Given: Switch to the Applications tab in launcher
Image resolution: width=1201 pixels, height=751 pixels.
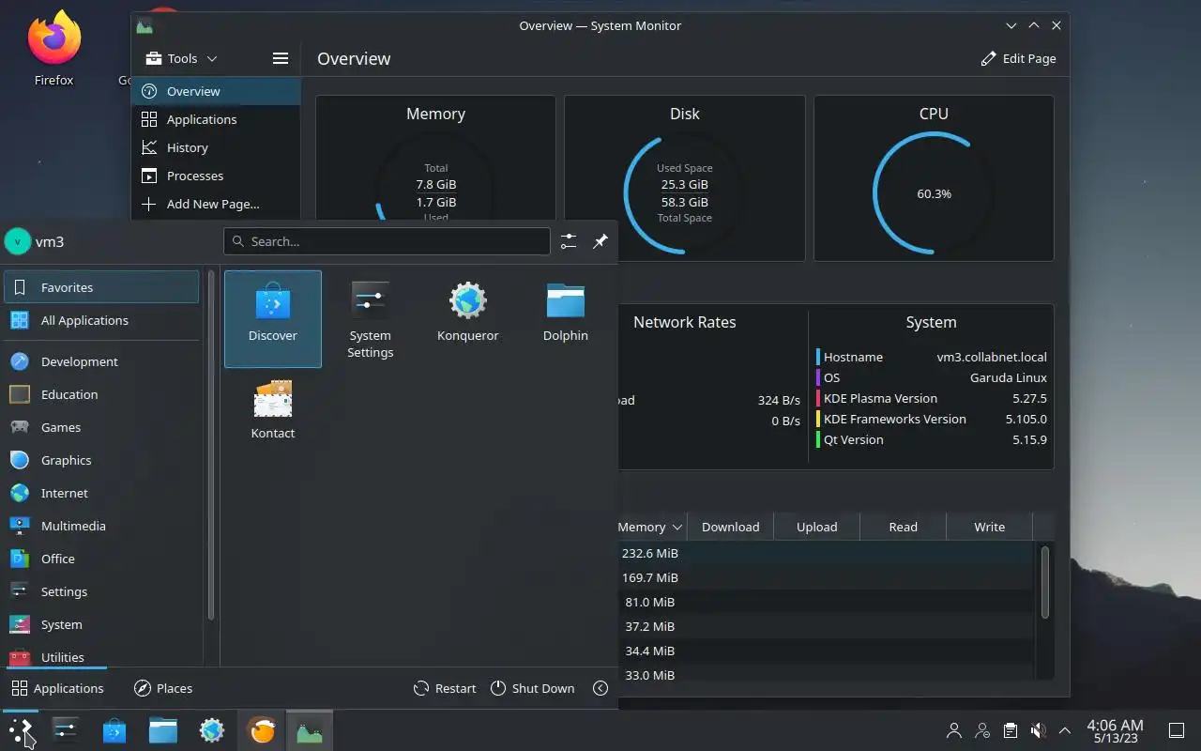Looking at the screenshot, I should pyautogui.click(x=57, y=688).
